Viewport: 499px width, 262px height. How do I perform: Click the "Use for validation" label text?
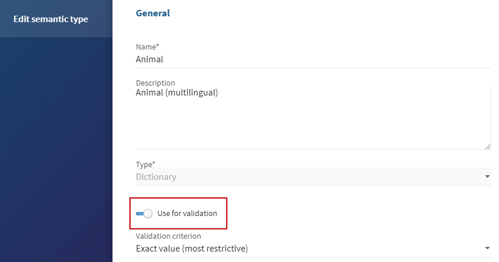(187, 214)
